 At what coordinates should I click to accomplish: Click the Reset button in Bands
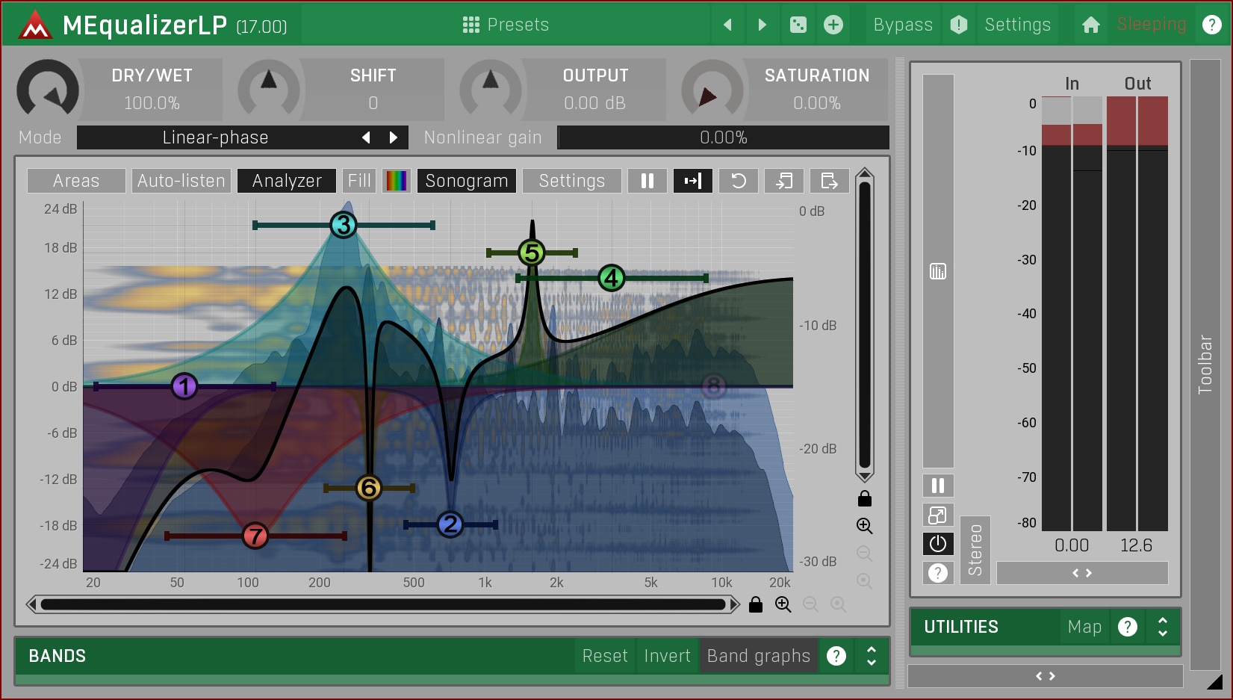[x=604, y=656]
